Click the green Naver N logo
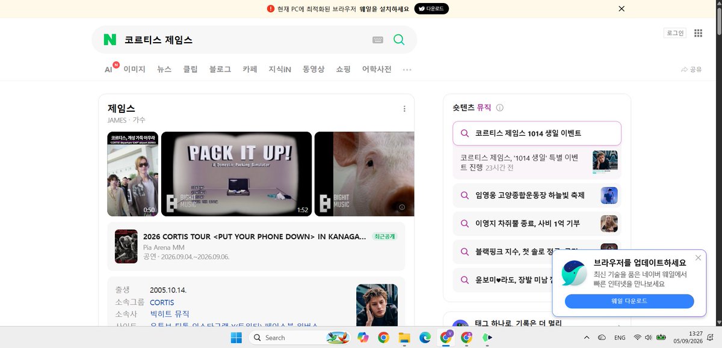The image size is (722, 348). [110, 40]
